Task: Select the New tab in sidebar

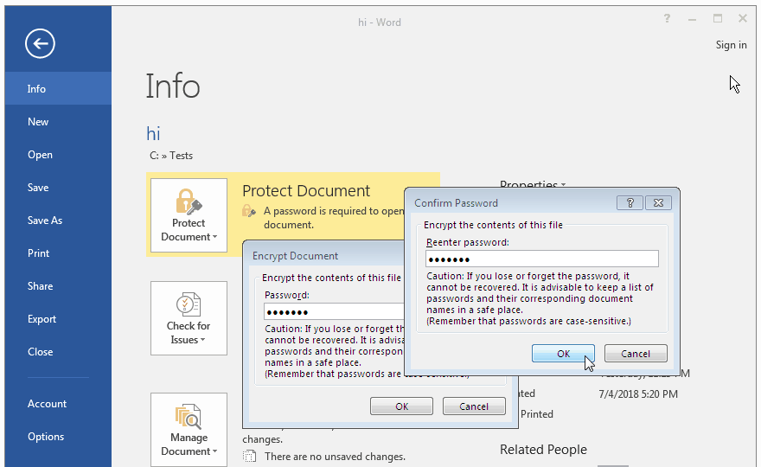Action: coord(38,122)
